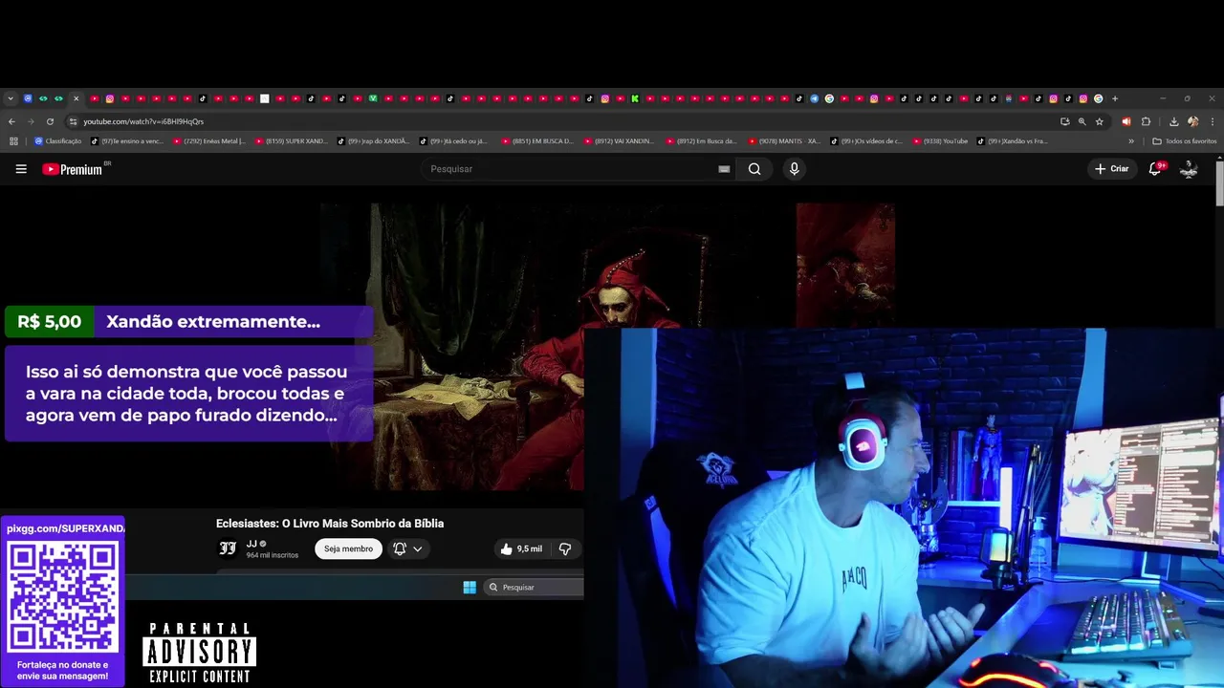Click the browser forward arrow
1224x688 pixels.
click(31, 121)
